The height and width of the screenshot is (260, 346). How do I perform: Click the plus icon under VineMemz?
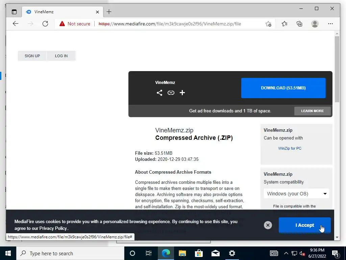point(182,93)
